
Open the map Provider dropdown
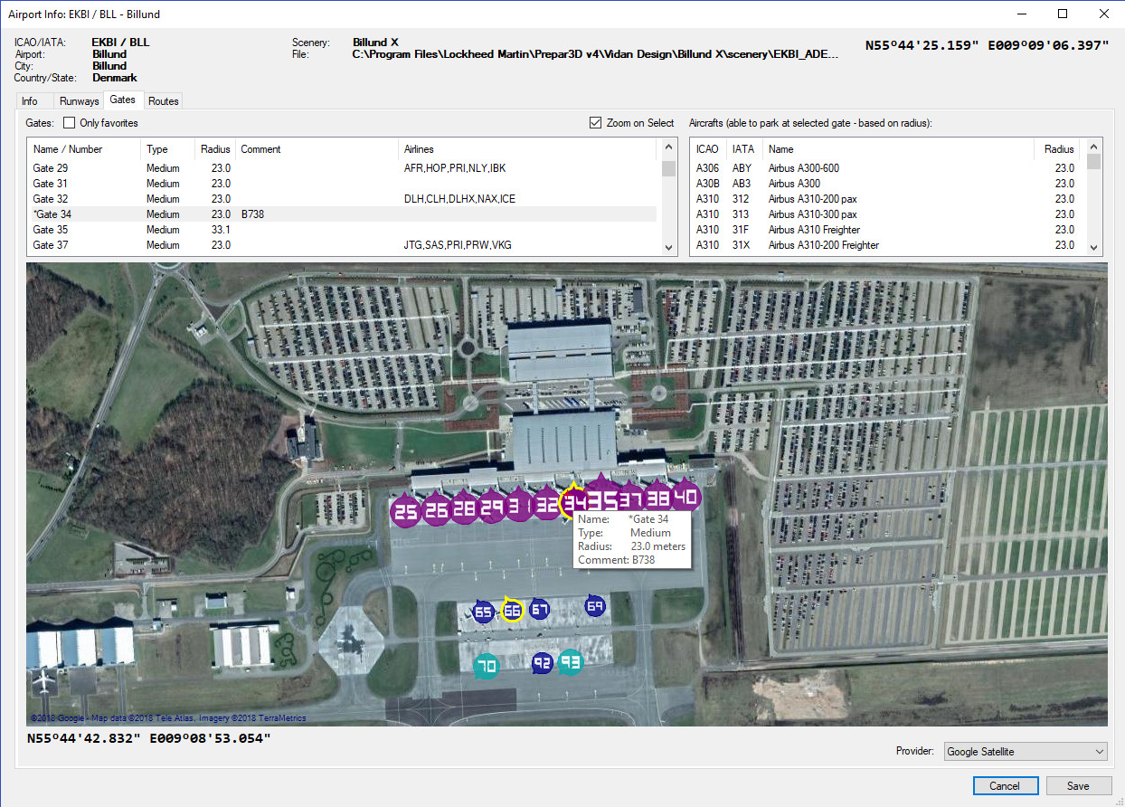pyautogui.click(x=1026, y=752)
